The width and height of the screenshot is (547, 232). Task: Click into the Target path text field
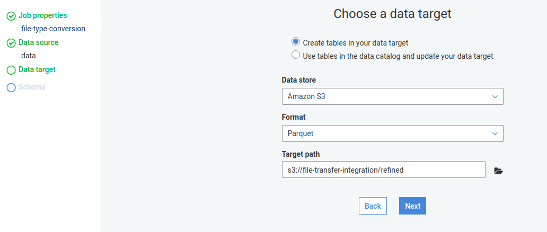click(383, 169)
